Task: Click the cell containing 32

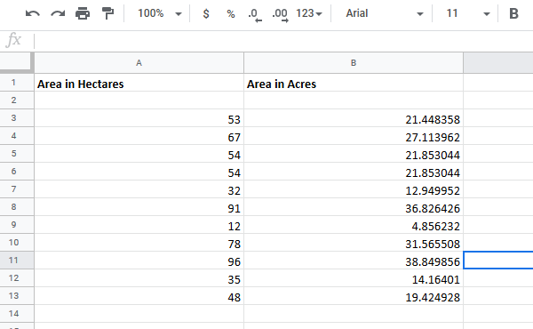Action: [139, 189]
